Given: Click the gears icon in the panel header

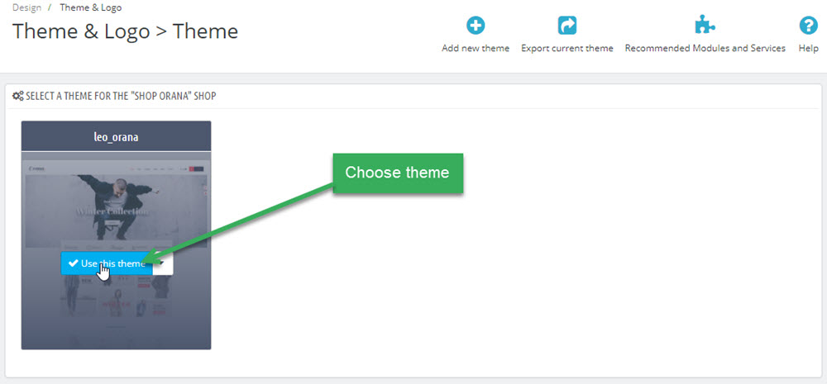Looking at the screenshot, I should 18,97.
